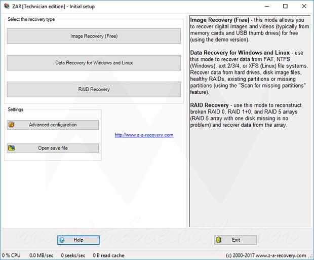Click the ZAR app icon in title bar

pyautogui.click(x=7, y=6)
